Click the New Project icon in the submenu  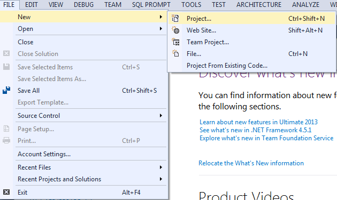point(175,19)
